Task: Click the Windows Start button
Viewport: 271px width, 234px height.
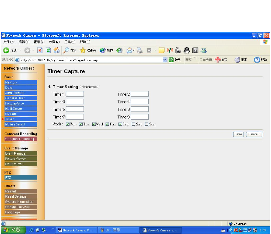Action: 13,230
